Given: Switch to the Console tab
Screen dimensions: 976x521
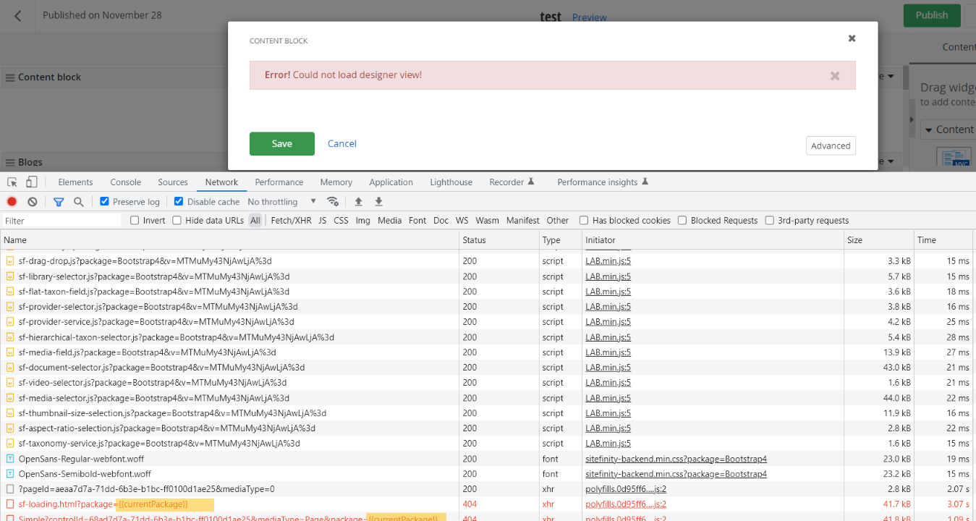Looking at the screenshot, I should click(126, 182).
